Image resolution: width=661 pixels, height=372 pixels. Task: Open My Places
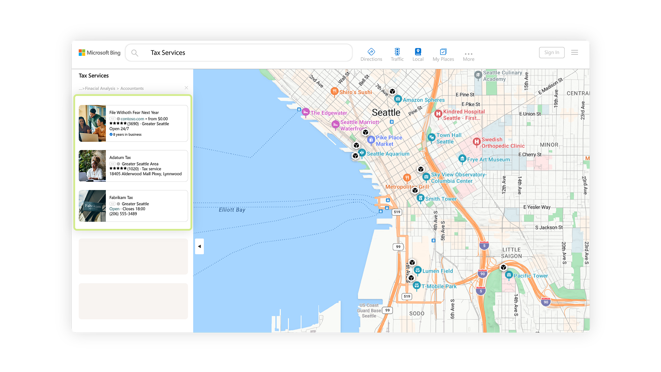(443, 55)
